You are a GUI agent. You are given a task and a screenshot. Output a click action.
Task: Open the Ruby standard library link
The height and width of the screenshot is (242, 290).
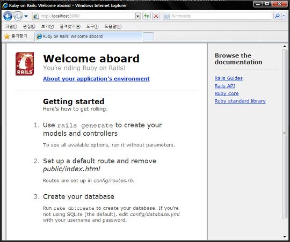(240, 101)
